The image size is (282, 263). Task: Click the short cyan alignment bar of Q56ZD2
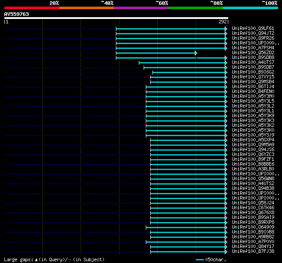click(x=156, y=53)
